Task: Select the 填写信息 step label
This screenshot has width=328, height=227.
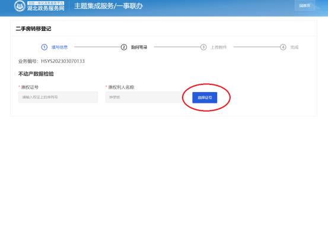Action: point(60,47)
